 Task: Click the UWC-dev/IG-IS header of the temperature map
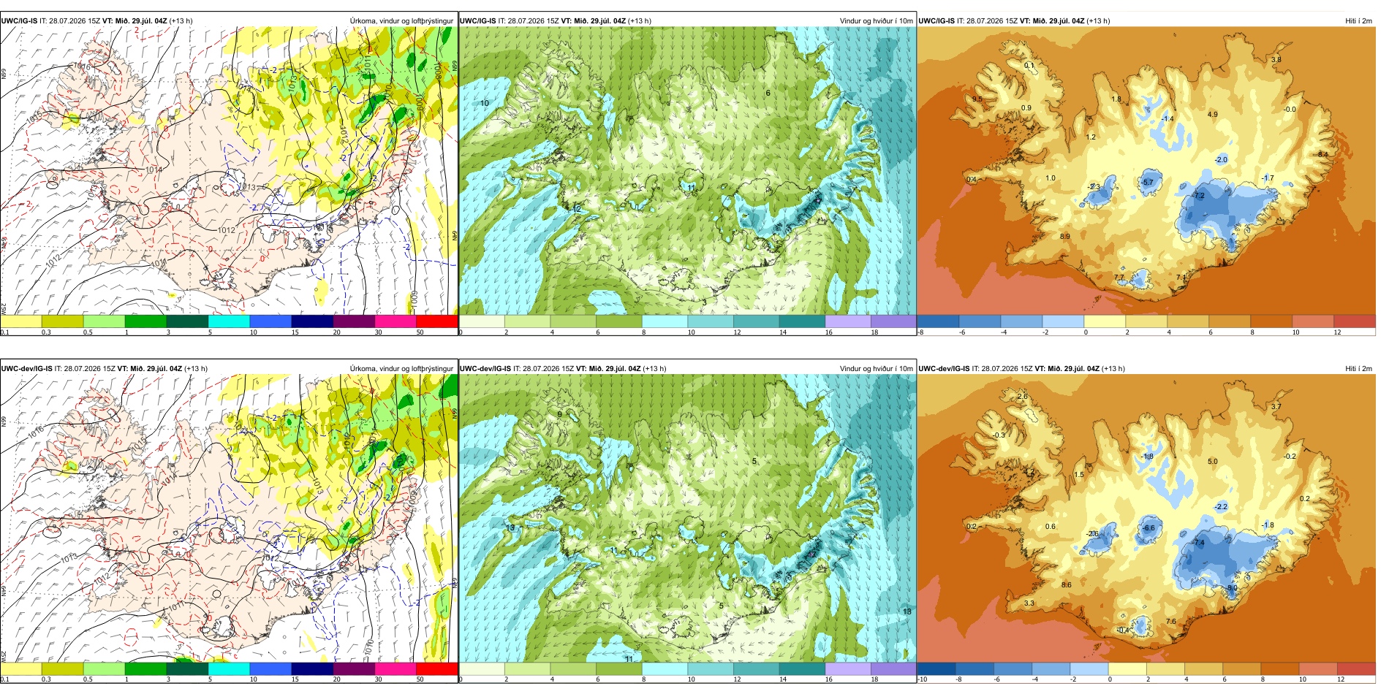pos(944,369)
